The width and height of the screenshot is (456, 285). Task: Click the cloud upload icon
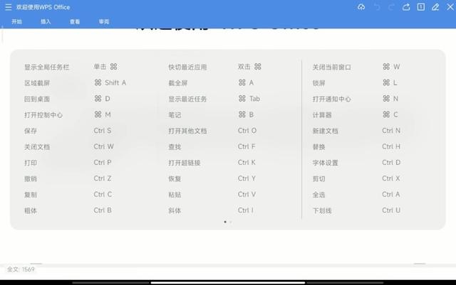click(361, 7)
